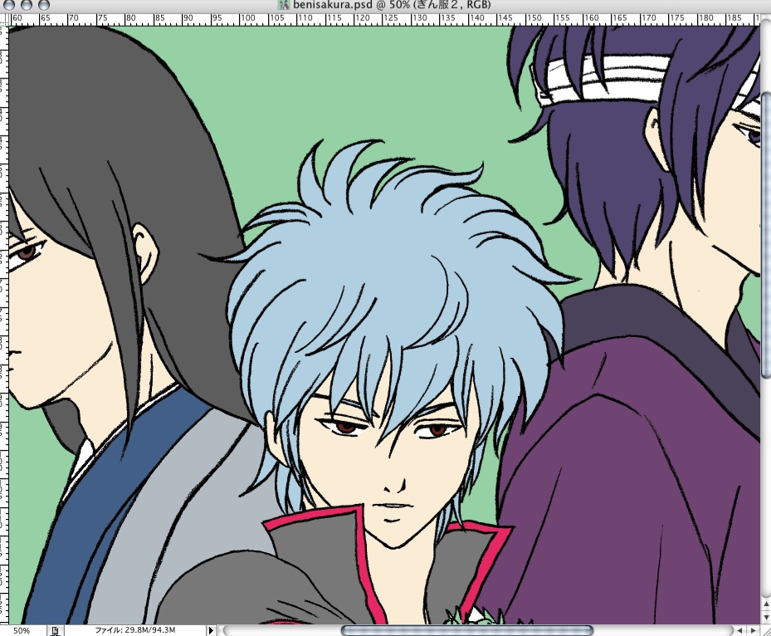Click the vertical scroll up arrow
The image size is (771, 636).
[766, 604]
